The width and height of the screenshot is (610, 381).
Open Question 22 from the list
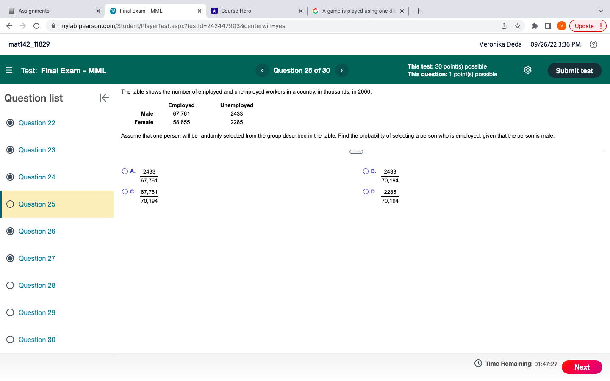(x=37, y=123)
